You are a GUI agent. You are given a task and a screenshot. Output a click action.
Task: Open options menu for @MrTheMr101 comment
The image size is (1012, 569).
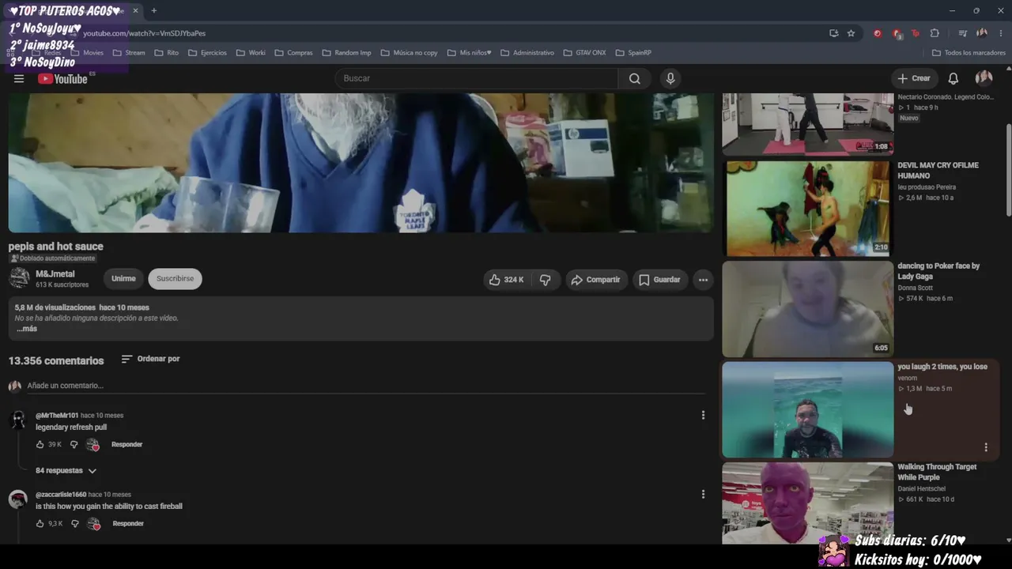pyautogui.click(x=703, y=415)
